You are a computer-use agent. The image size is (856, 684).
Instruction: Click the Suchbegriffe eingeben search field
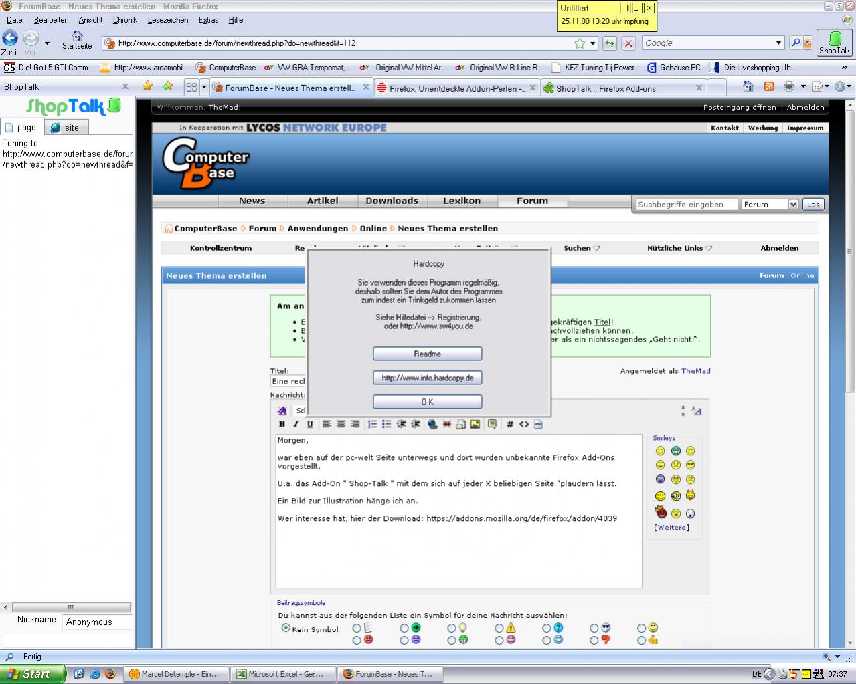click(686, 205)
